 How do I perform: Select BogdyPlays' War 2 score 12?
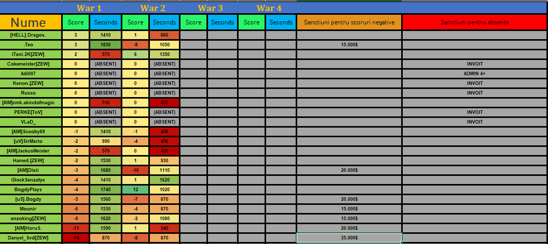(x=135, y=190)
